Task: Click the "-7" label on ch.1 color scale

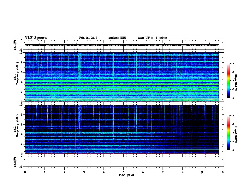Action: tap(233, 98)
